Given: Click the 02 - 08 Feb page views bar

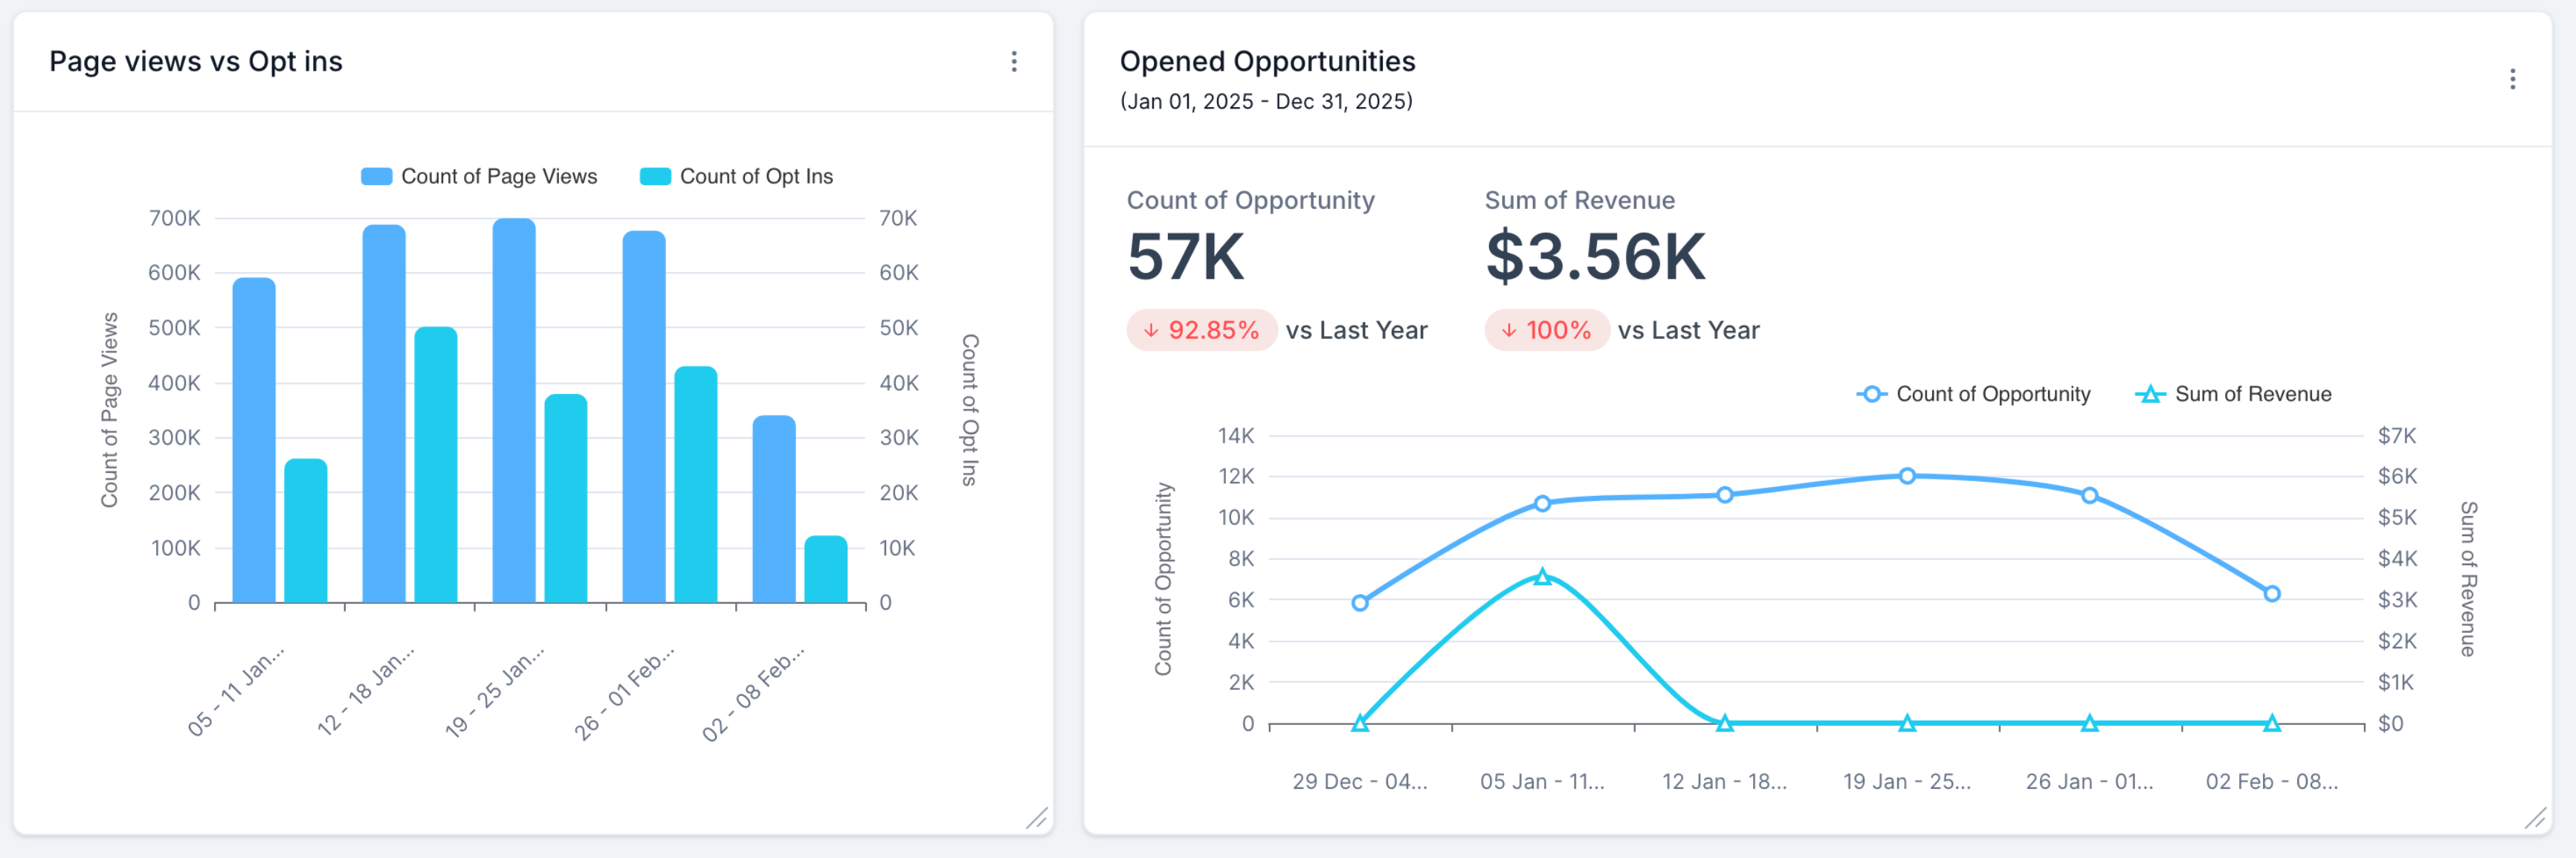Looking at the screenshot, I should click(x=774, y=509).
